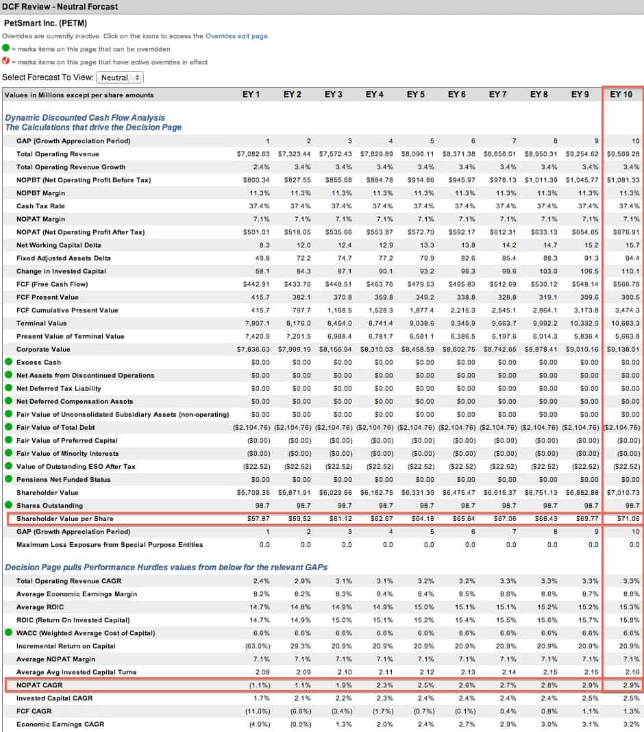Viewport: 644px width, 732px height.
Task: Click the override icon beside Fair Value of Unconsolidated Subsidiary Assets
Action: click(7, 413)
